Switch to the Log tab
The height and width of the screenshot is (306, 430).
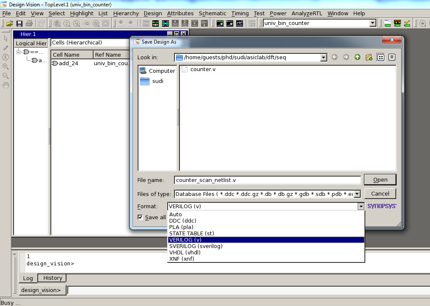[28, 278]
